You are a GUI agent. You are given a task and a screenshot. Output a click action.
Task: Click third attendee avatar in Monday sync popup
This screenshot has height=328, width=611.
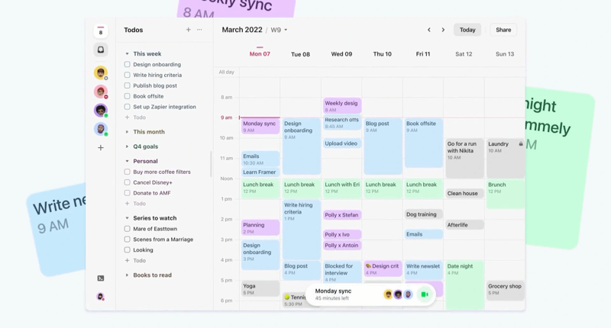(x=408, y=294)
